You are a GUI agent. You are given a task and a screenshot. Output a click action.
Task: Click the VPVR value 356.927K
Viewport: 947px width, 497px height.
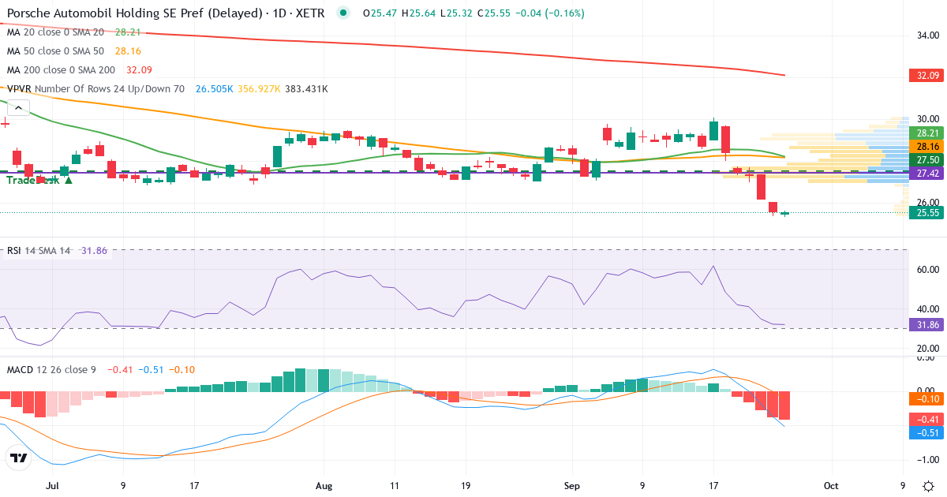click(x=259, y=88)
